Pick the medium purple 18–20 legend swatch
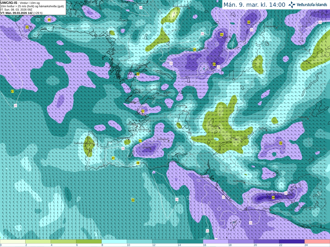 [x=241, y=241]
